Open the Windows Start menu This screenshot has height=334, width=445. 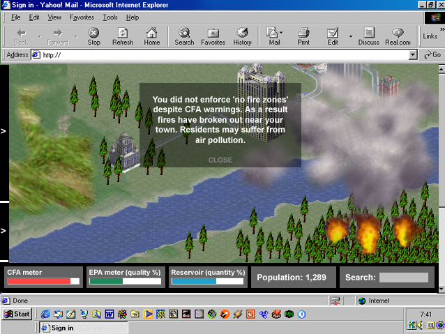click(17, 314)
